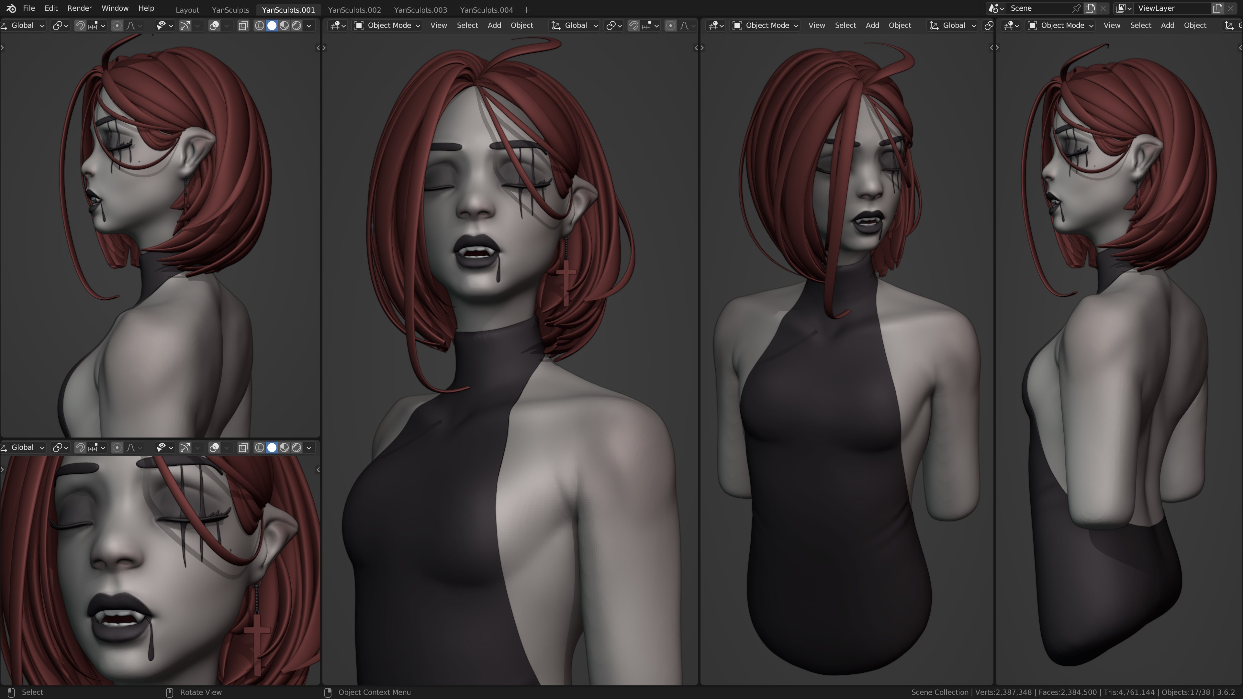Select solid shading in the bottom-left viewport
1243x699 pixels.
(272, 448)
